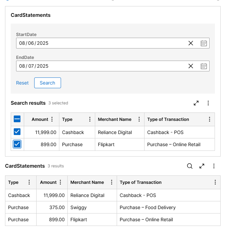Toggle the select-all header checkbox
This screenshot has width=228, height=232.
tap(17, 119)
